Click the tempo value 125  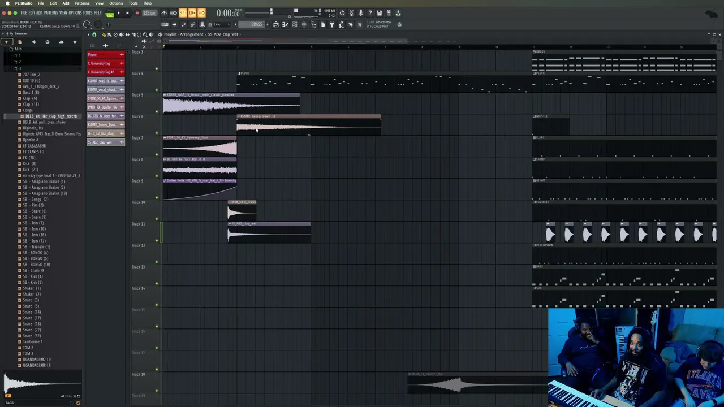(150, 13)
